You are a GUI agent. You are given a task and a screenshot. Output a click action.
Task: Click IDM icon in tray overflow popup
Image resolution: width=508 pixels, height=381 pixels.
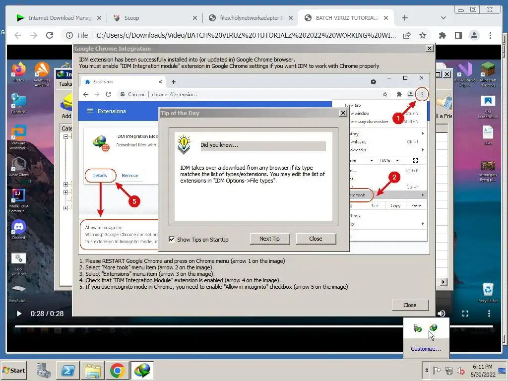[x=433, y=328]
